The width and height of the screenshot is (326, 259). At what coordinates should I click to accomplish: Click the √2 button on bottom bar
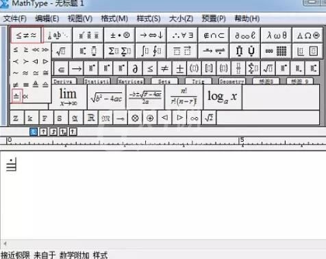coord(209,118)
